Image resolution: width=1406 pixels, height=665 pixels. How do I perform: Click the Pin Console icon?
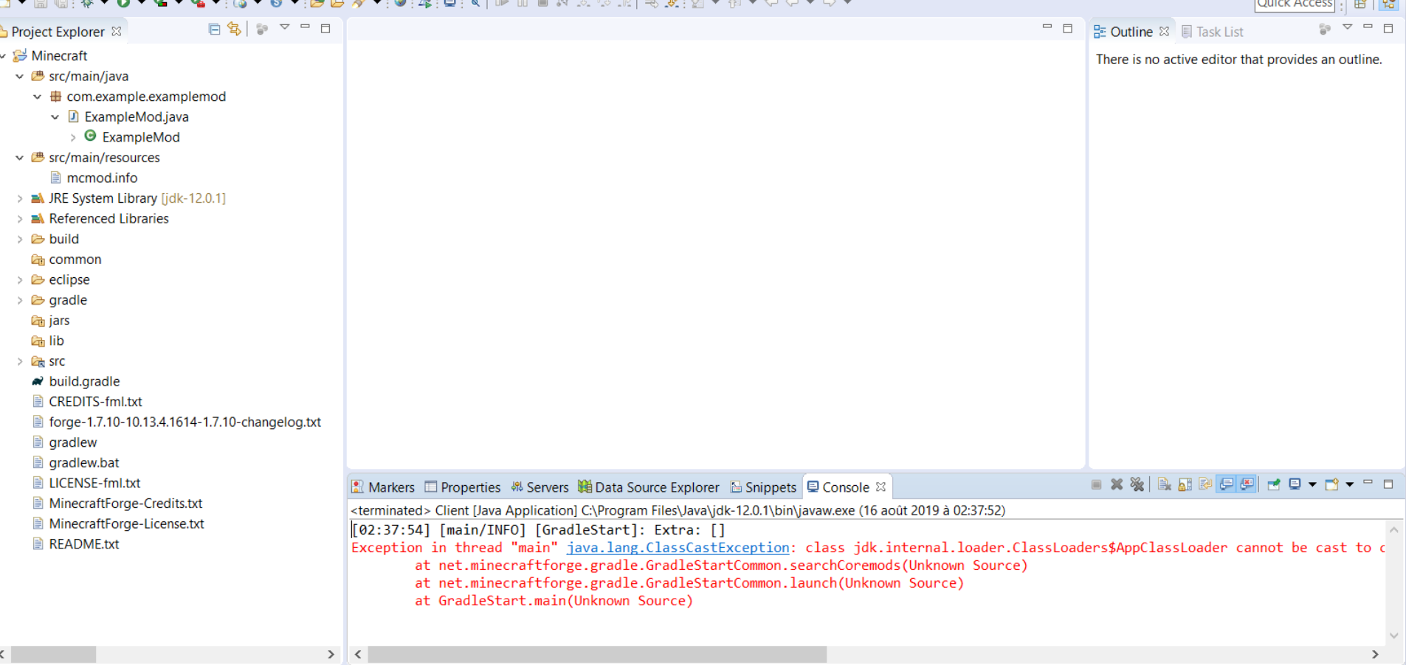coord(1274,484)
